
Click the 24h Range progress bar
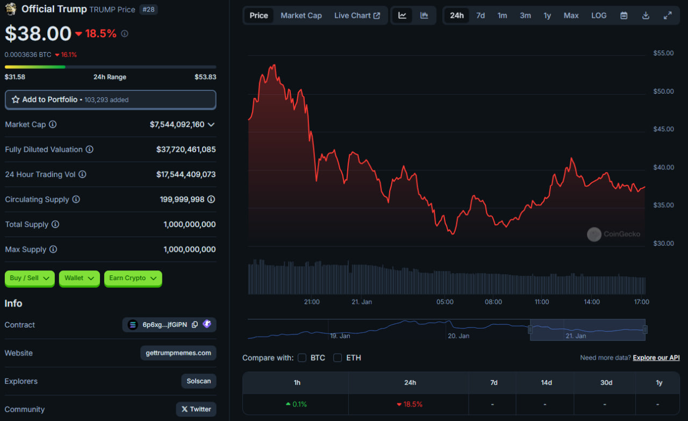[x=110, y=67]
